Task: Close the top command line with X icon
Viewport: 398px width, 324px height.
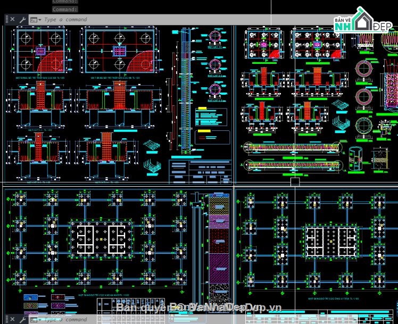Action: (12, 20)
